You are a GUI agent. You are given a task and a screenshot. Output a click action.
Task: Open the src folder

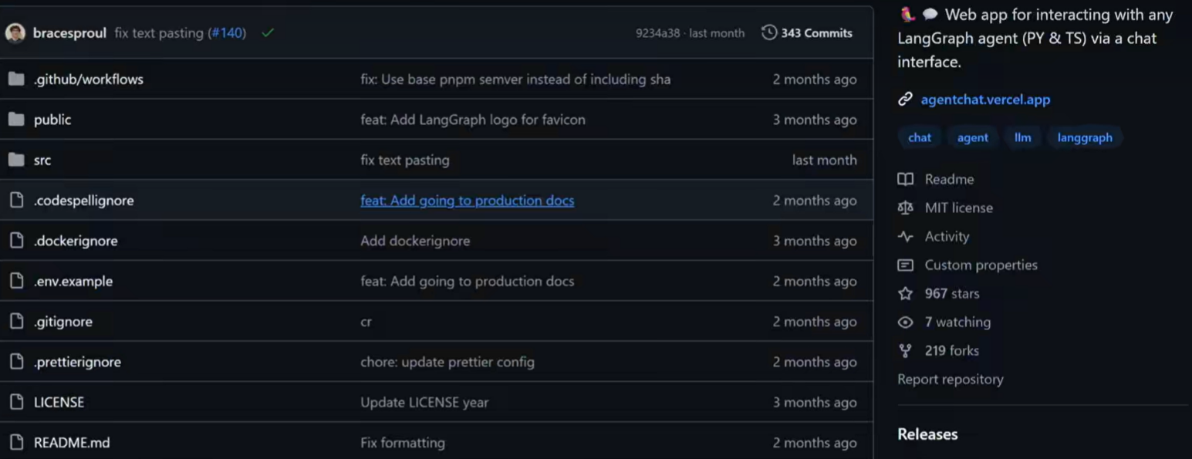click(x=42, y=160)
